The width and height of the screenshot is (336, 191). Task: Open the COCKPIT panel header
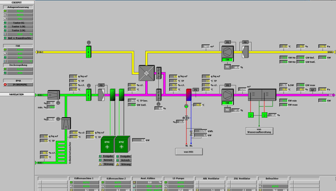pyautogui.click(x=17, y=3)
